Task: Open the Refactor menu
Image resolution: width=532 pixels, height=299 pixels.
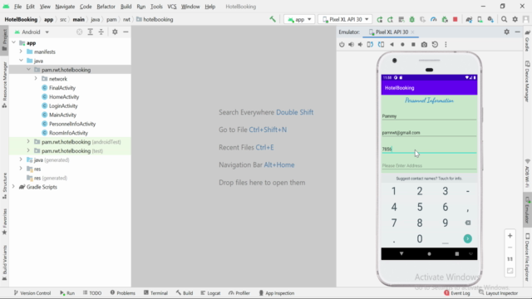Action: pyautogui.click(x=106, y=7)
